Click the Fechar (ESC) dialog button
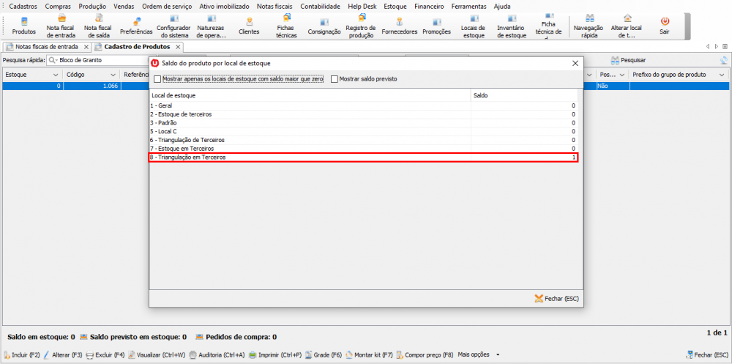This screenshot has height=364, width=732. 556,299
